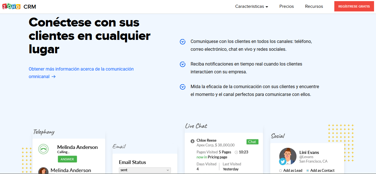Open the Recursos menu item
This screenshot has height=174, width=376.
coord(314,6)
